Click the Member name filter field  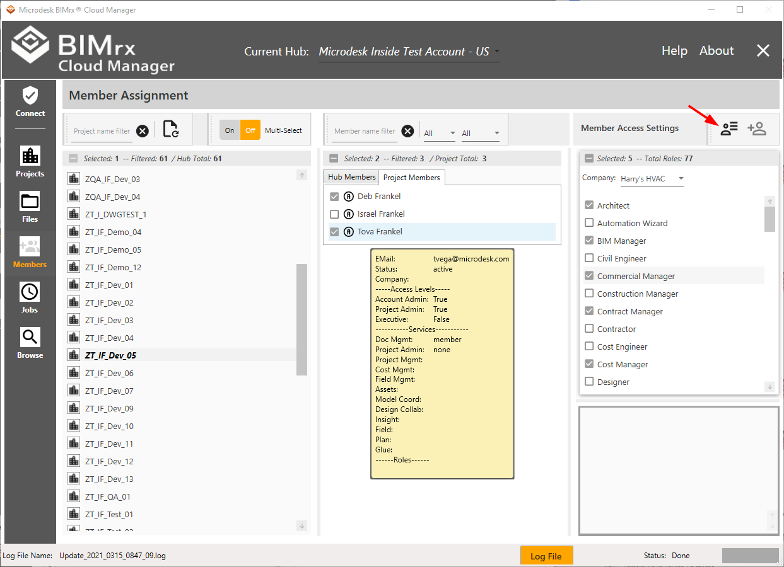tap(365, 131)
